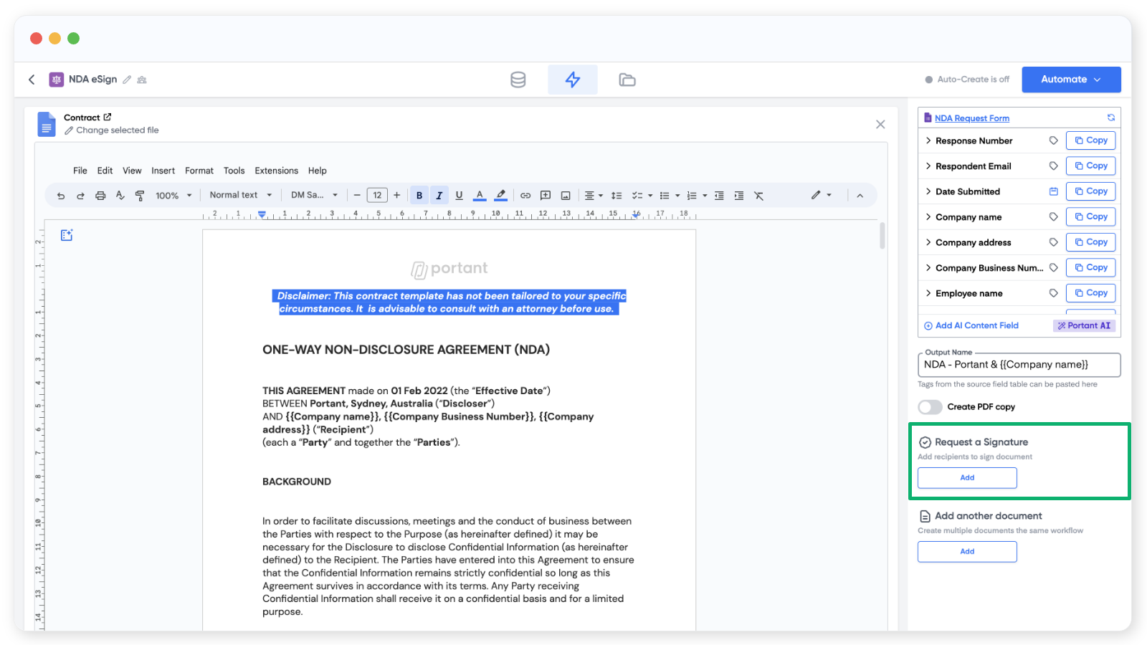Open the data source icon in top toolbar
Screen dimensions: 1147x645
click(518, 80)
